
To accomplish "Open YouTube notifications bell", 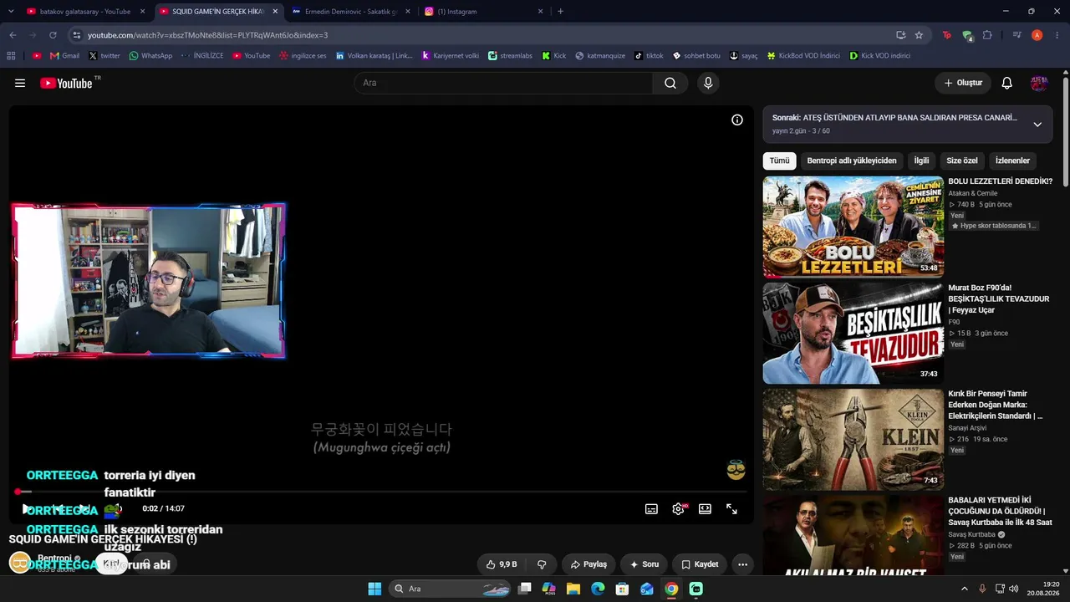I will 1006,83.
